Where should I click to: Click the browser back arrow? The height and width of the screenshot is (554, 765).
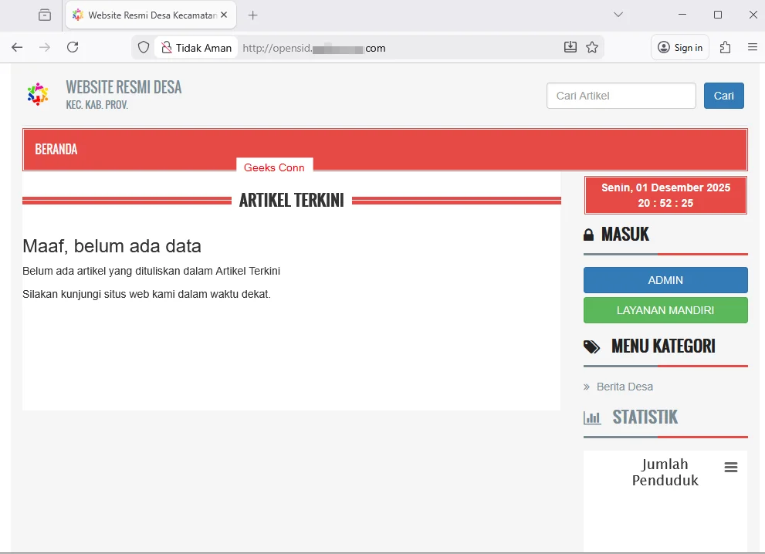click(17, 47)
